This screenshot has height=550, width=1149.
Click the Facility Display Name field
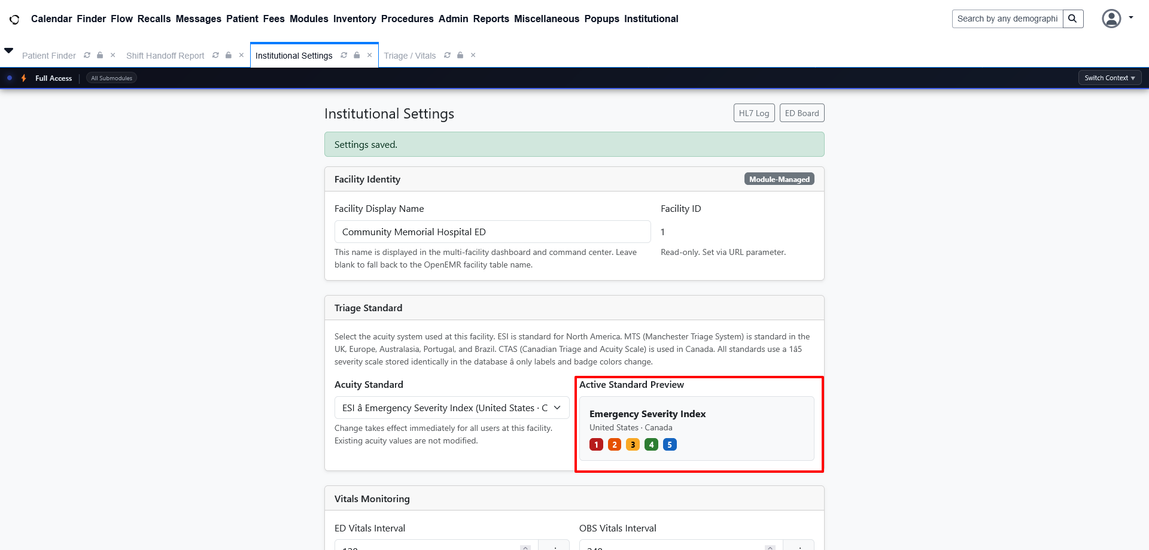coord(492,232)
